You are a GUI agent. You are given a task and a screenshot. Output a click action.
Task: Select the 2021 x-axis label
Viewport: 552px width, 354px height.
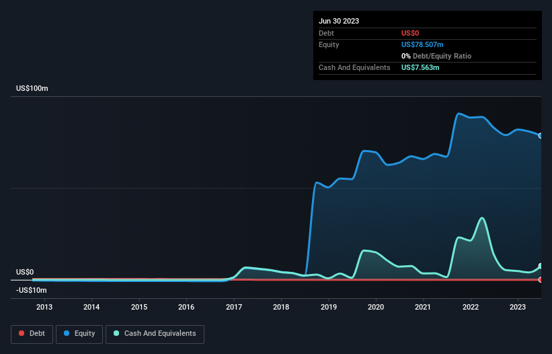pos(423,307)
